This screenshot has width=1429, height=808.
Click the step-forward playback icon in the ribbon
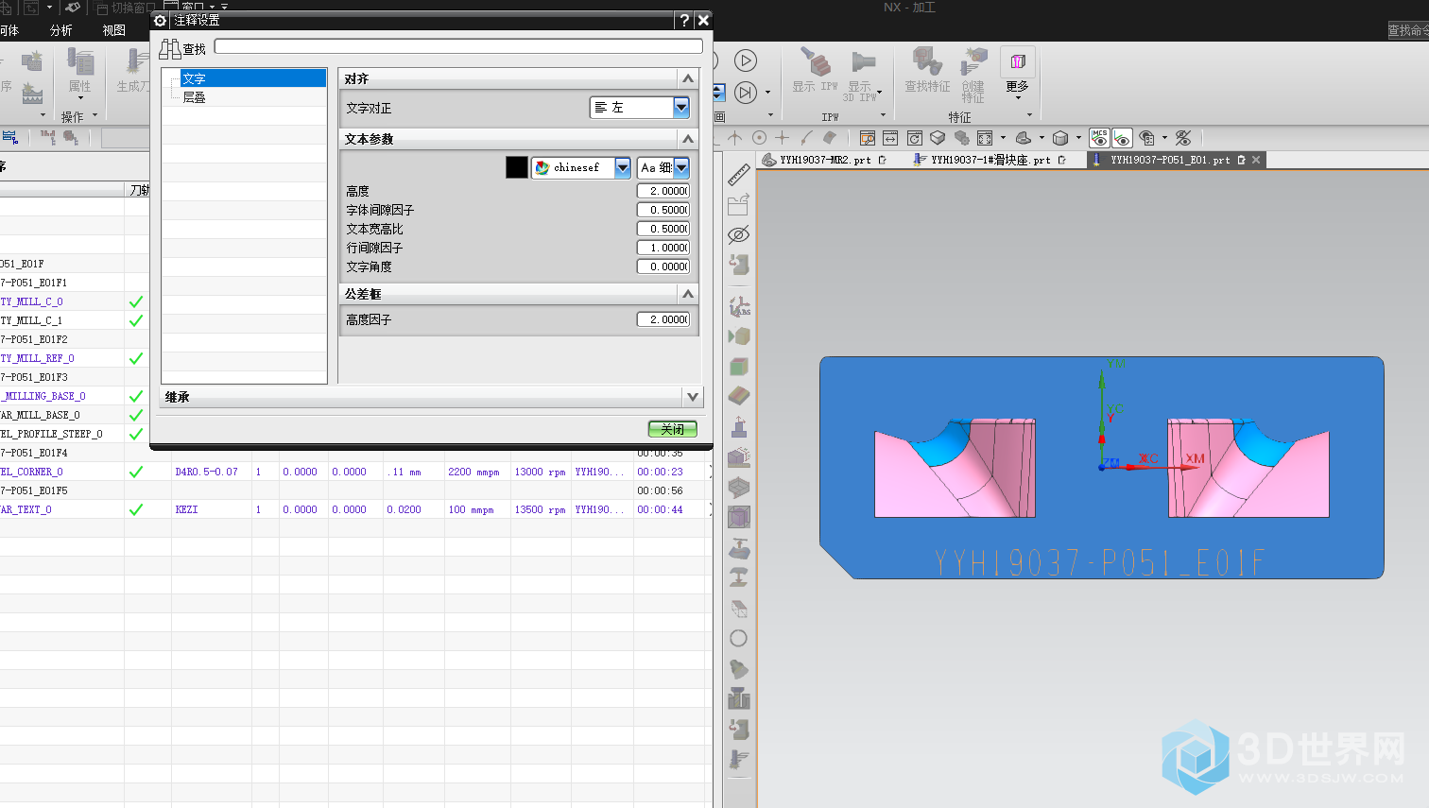[746, 93]
